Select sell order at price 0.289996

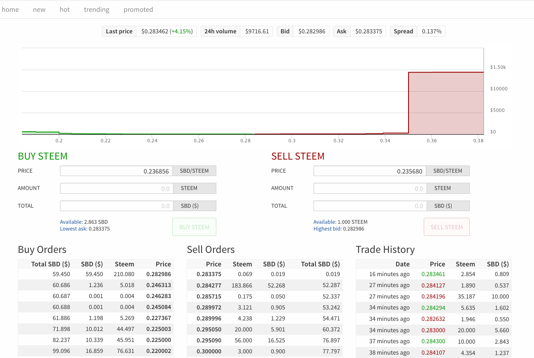pyautogui.click(x=264, y=318)
